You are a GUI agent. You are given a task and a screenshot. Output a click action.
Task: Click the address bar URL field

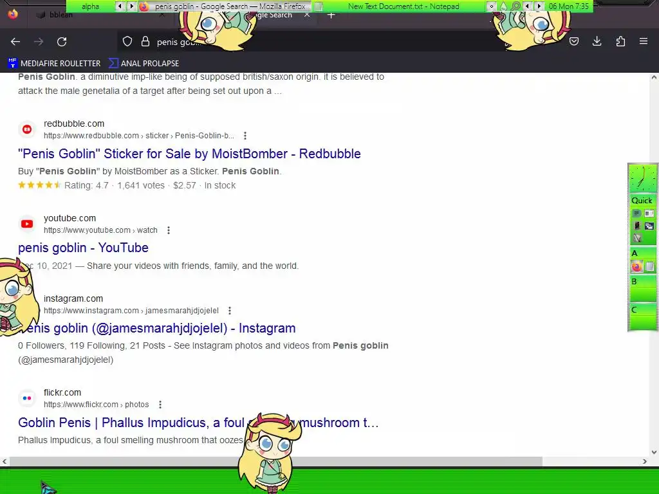click(311, 42)
